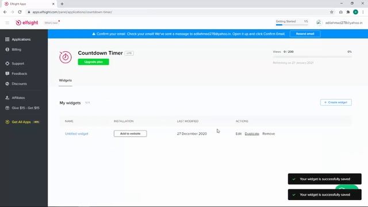The image size is (368, 207).
Task: Open the Chrome three-dot menu
Action: 363,12
